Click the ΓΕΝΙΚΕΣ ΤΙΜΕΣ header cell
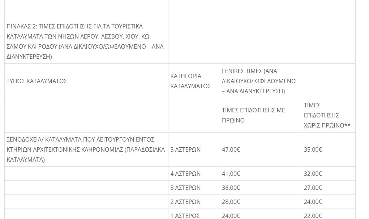This screenshot has height=219, width=369. point(258,81)
